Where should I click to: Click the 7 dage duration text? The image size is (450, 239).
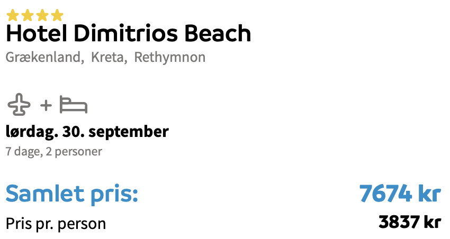pos(24,151)
